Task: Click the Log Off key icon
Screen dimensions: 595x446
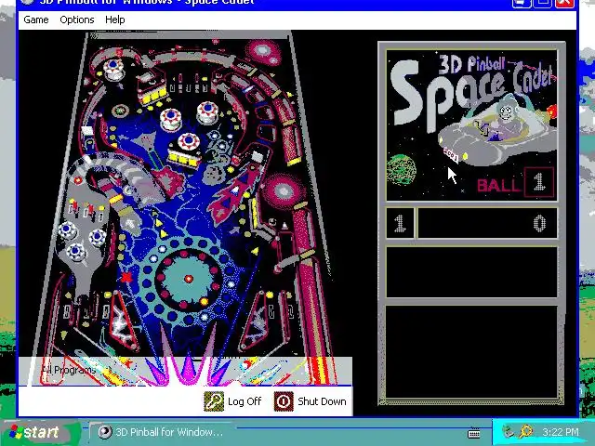Action: pos(214,401)
